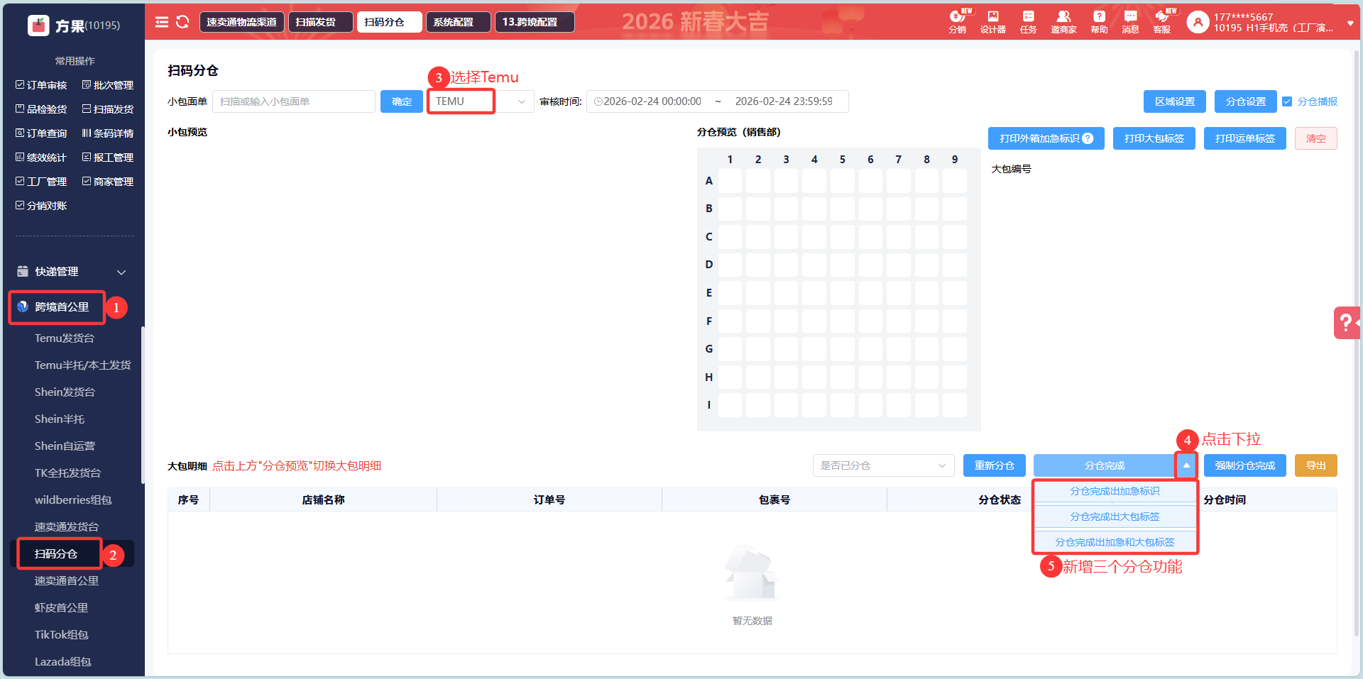Open 批次管理 shortcut in sidebar
The width and height of the screenshot is (1363, 679).
(108, 85)
